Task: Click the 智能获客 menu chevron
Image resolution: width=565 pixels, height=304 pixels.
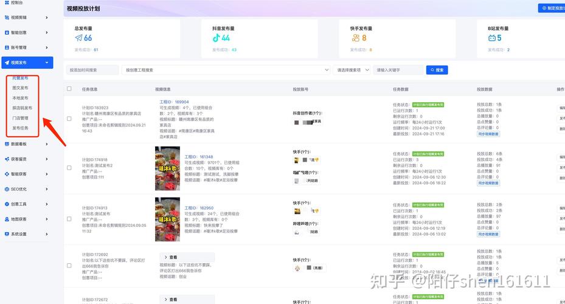Action: click(x=46, y=174)
